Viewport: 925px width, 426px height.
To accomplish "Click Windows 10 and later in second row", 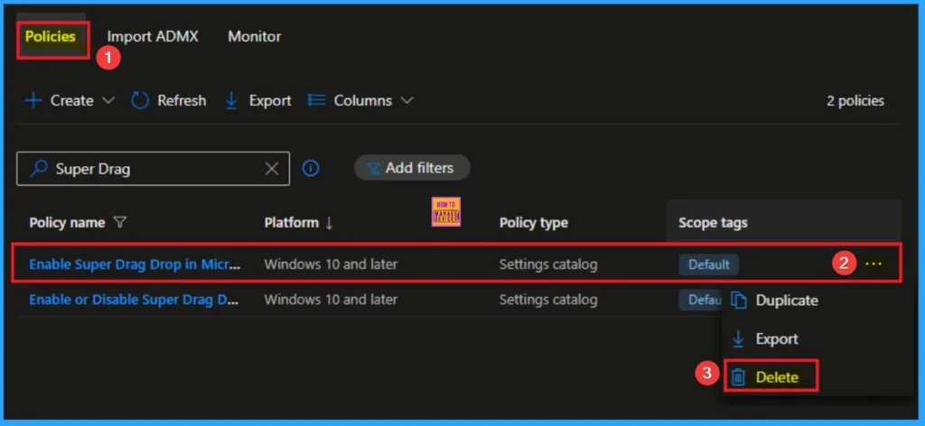I will (x=331, y=300).
